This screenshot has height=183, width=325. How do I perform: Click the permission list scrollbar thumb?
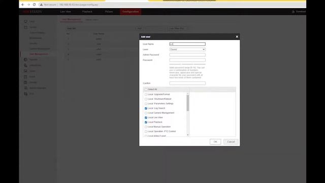(188, 103)
